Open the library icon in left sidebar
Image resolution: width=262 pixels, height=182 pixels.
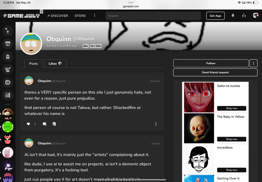pyautogui.click(x=8, y=95)
